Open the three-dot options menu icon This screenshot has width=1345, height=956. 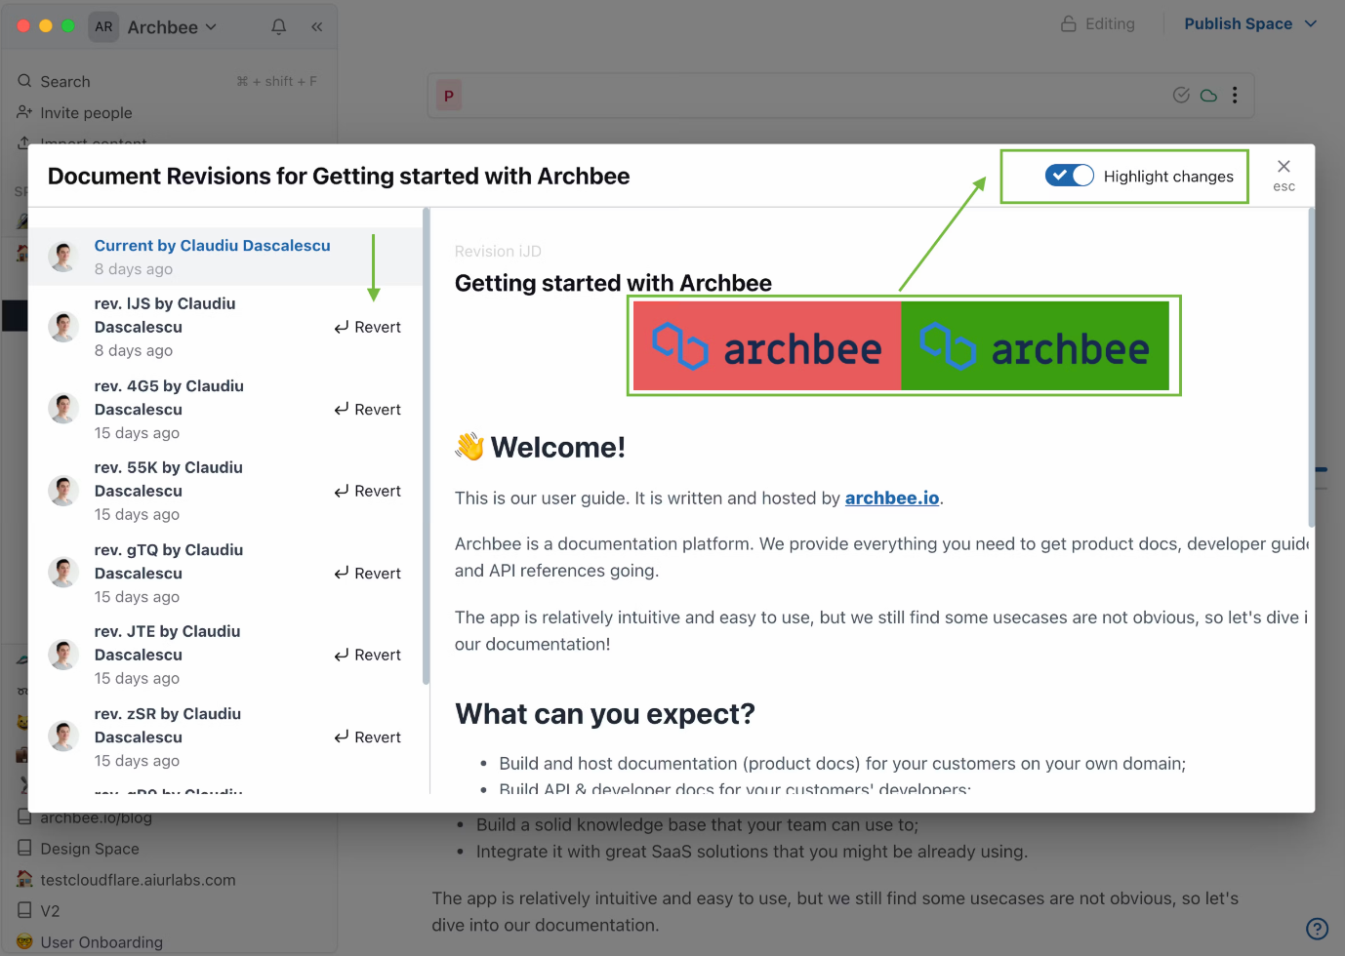coord(1235,95)
